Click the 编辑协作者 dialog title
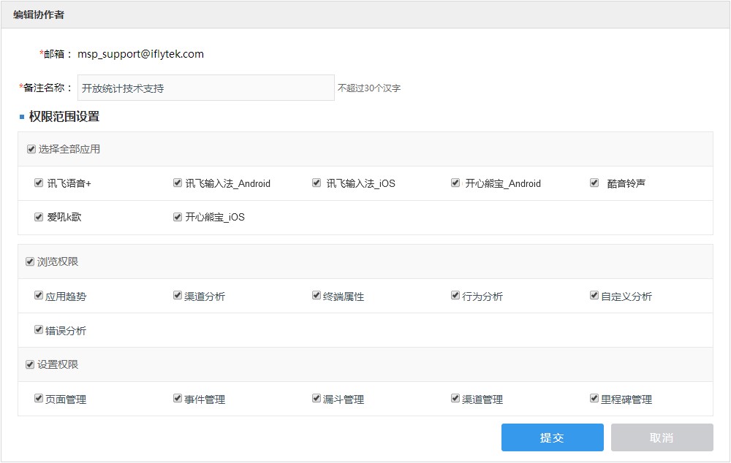This screenshot has height=463, width=731. [39, 15]
